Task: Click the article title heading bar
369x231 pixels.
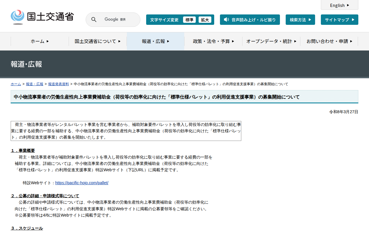Action: [184, 97]
